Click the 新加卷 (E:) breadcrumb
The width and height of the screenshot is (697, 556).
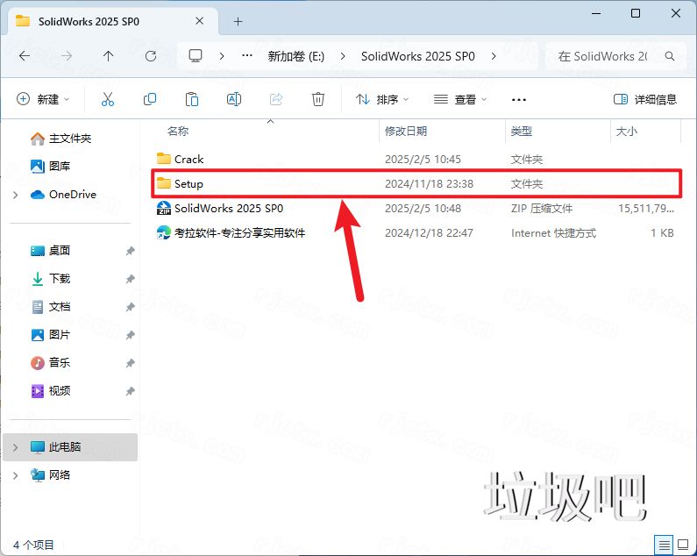[296, 56]
